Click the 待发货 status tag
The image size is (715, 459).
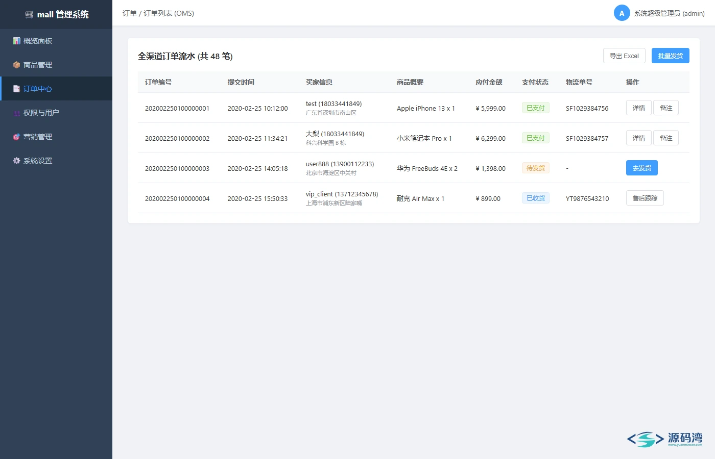(536, 168)
